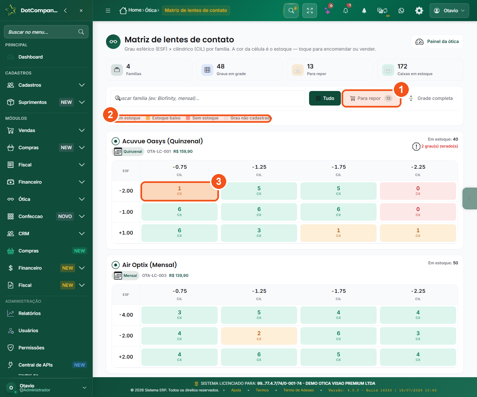
Task: Select the Matriz de lentes de contato tab
Action: [196, 10]
